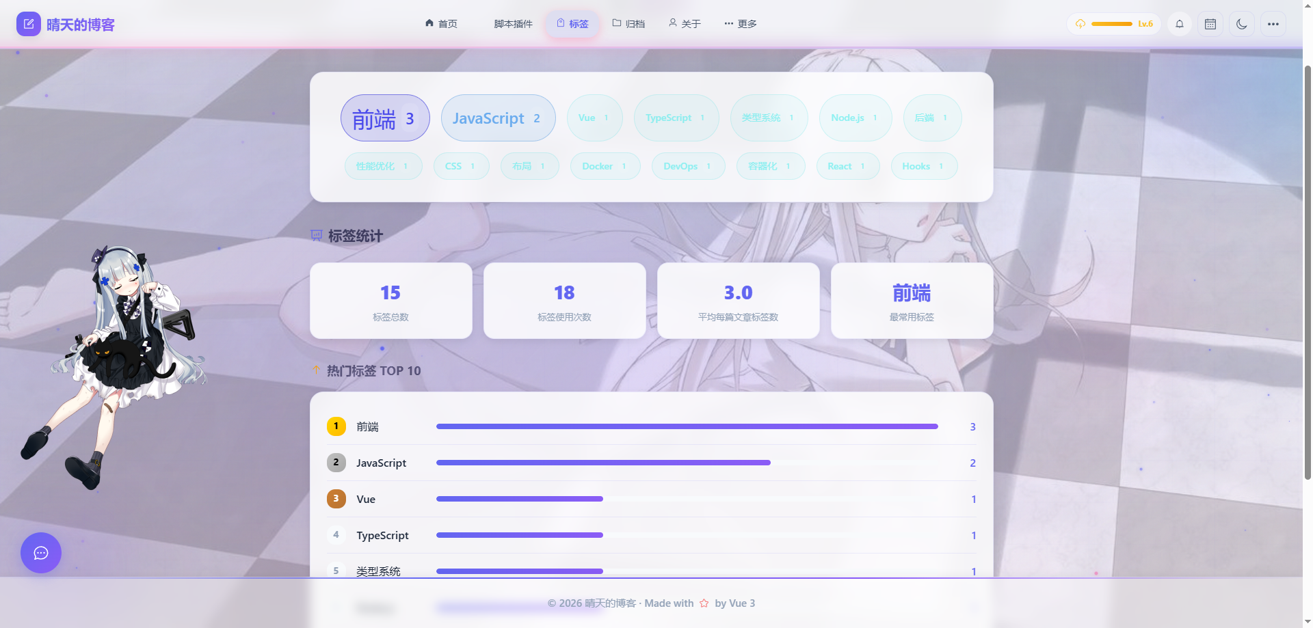Click the 标签总数 15 stat card
Screen dimensions: 1313x628
tap(391, 301)
